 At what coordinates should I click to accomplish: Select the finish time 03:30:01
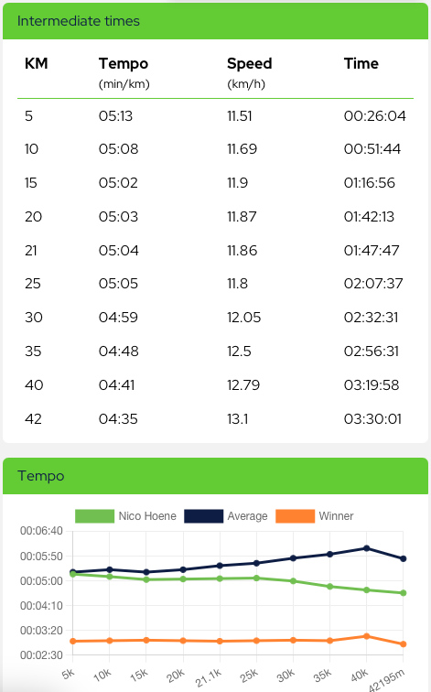372,418
